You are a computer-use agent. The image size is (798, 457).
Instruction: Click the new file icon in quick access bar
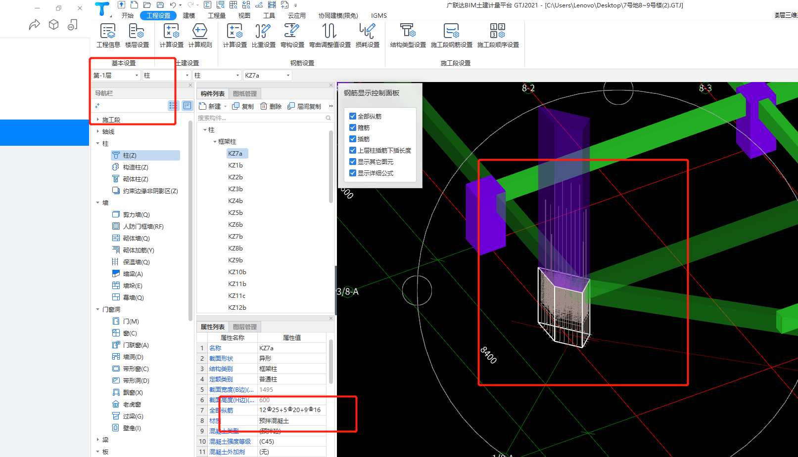coord(134,5)
